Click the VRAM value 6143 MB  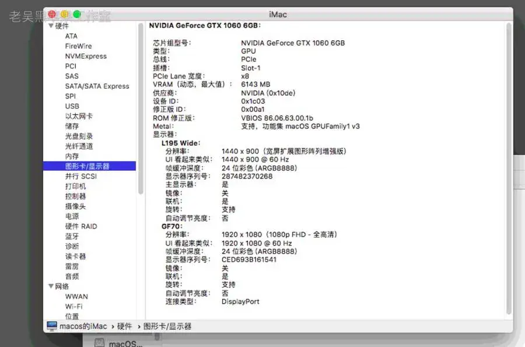256,85
